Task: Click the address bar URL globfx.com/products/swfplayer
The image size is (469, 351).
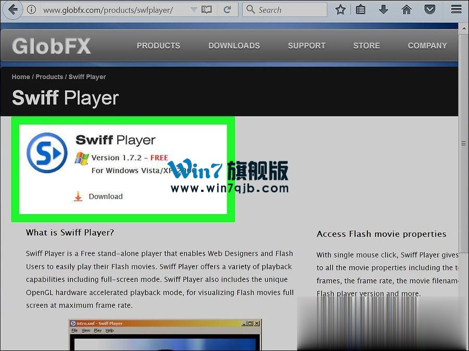Action: tap(108, 10)
